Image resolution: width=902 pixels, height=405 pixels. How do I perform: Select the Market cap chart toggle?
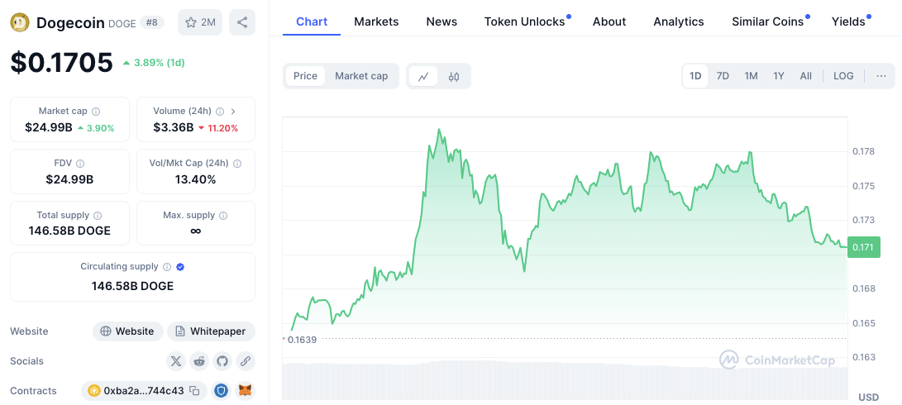tap(361, 76)
